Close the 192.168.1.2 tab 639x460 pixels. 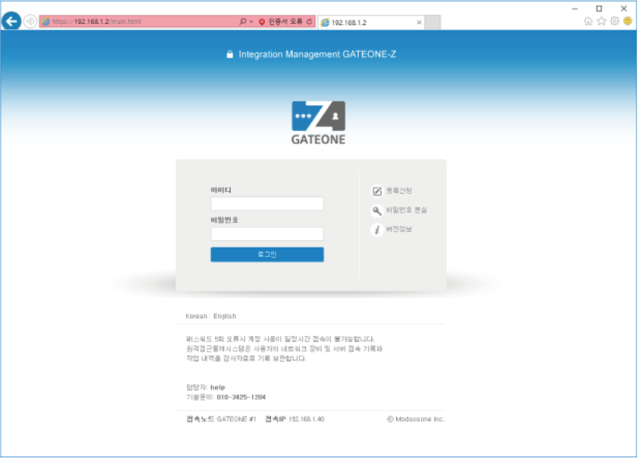click(419, 22)
